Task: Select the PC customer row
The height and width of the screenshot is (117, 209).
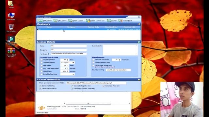Action: coord(88,29)
